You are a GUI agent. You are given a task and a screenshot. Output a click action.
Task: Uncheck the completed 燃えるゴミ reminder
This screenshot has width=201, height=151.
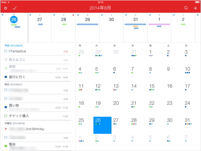[6, 60]
